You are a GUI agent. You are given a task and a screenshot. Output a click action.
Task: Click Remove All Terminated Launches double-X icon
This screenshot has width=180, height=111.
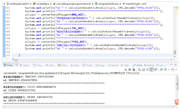point(134,70)
